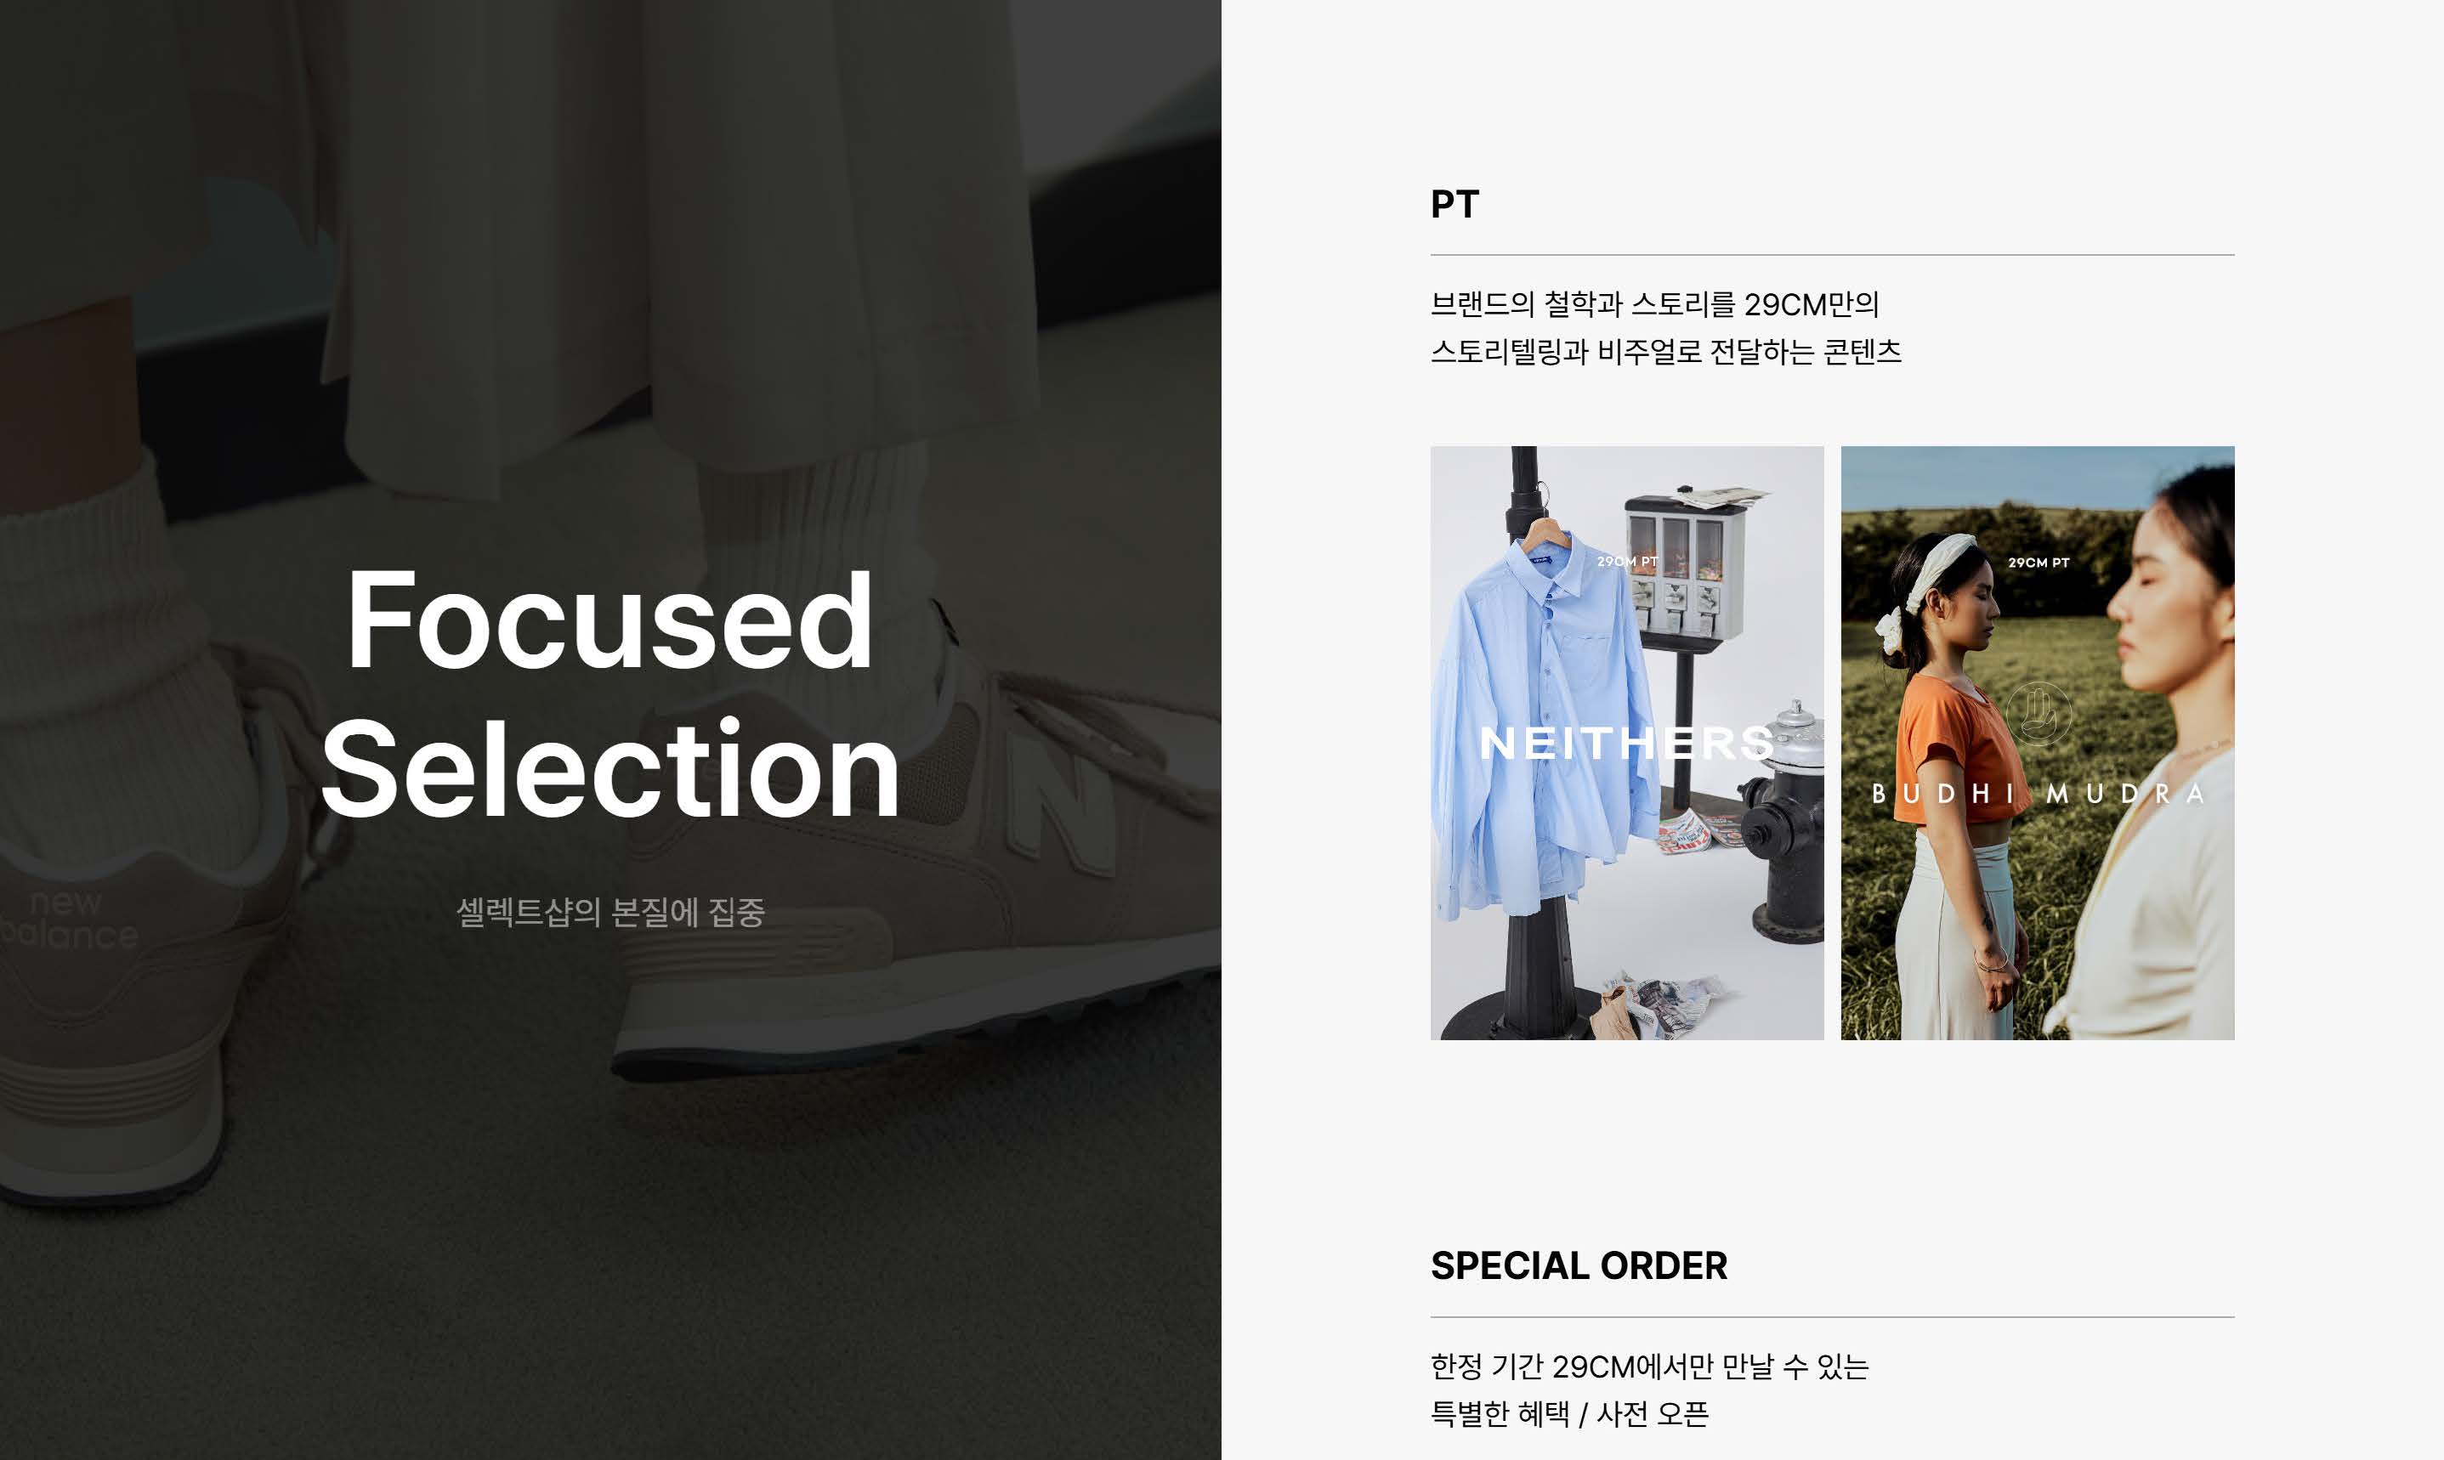Viewport: 2444px width, 1460px height.
Task: Click the SPECIAL ORDER description text
Action: point(1649,1390)
